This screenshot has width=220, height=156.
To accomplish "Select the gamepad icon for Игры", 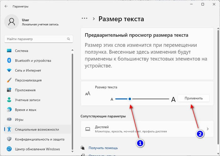I will [x=9, y=119].
